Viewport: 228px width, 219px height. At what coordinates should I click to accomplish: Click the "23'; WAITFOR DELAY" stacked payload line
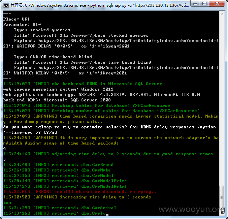pyautogui.click(x=66, y=46)
